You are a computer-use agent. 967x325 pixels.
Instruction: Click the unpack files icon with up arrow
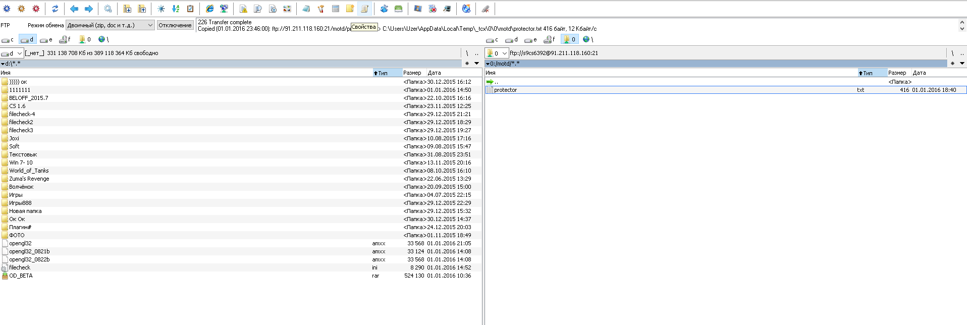(x=142, y=9)
